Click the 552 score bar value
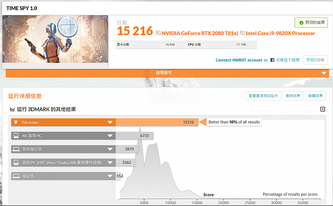This screenshot has height=206, width=333. tap(120, 176)
